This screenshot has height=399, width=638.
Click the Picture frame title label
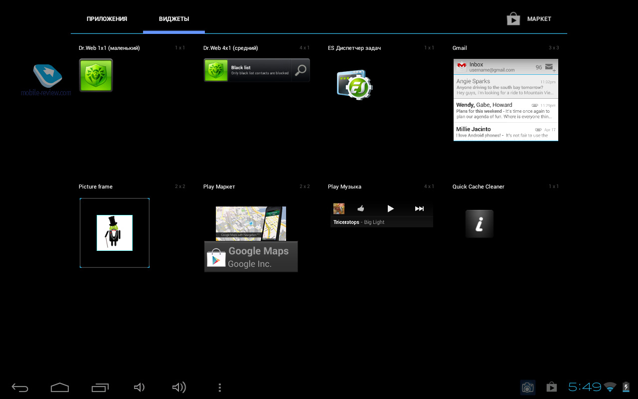coord(96,187)
